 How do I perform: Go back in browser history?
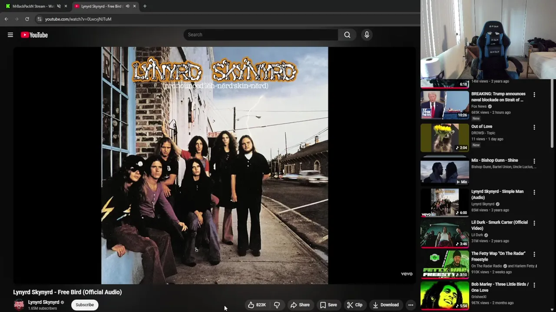pos(6,19)
